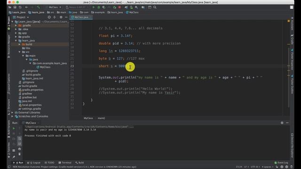Click the Save All toolbar icon
This screenshot has height=169, width=301.
pos(15,8)
